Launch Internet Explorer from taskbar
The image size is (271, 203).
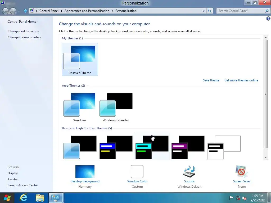[24, 198]
